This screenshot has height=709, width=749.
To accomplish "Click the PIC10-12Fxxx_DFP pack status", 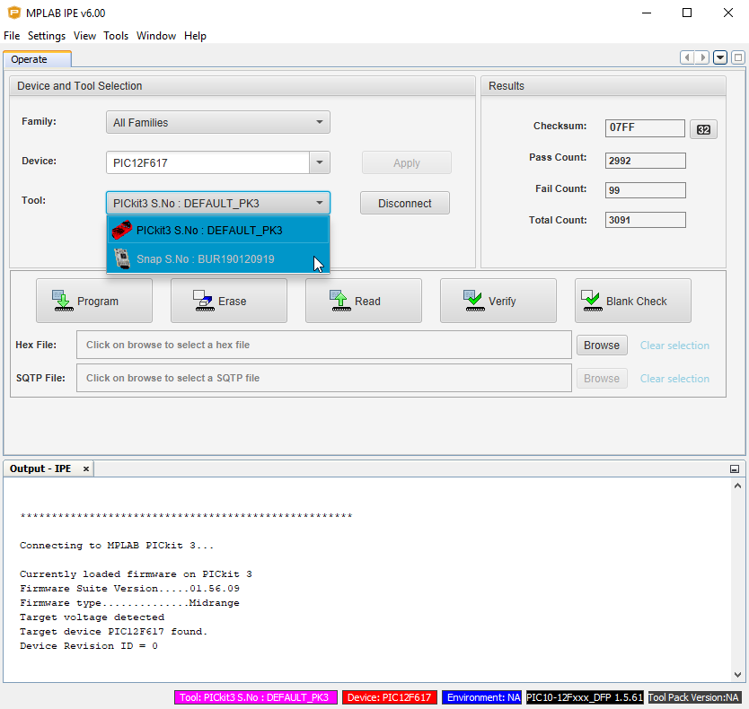I will pos(585,697).
